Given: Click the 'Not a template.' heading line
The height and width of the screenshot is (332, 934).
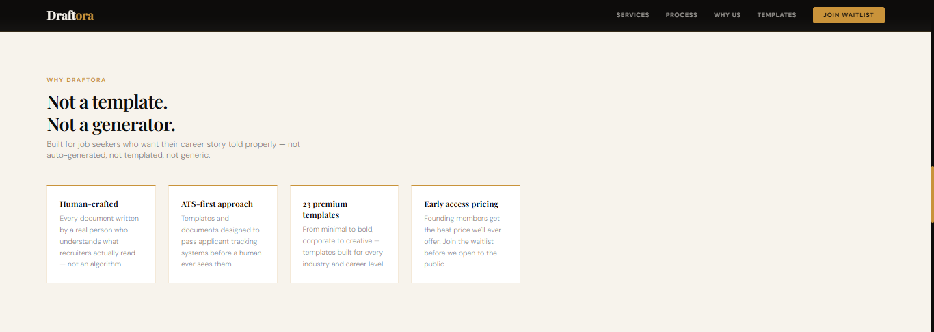Looking at the screenshot, I should pyautogui.click(x=107, y=102).
